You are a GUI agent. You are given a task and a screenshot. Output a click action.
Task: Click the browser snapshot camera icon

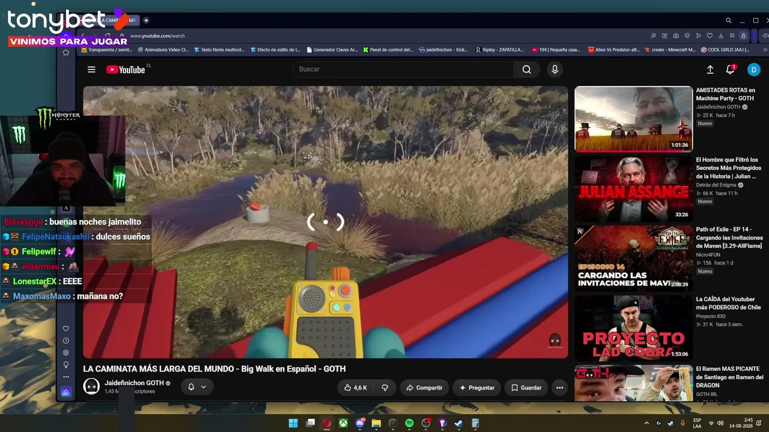pos(676,36)
